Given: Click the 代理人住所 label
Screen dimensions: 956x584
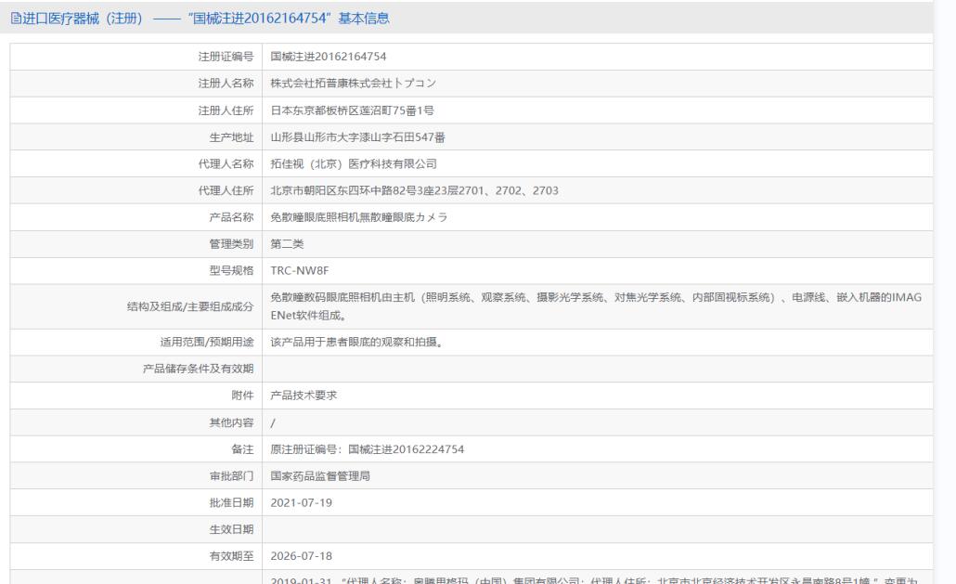Looking at the screenshot, I should (226, 191).
